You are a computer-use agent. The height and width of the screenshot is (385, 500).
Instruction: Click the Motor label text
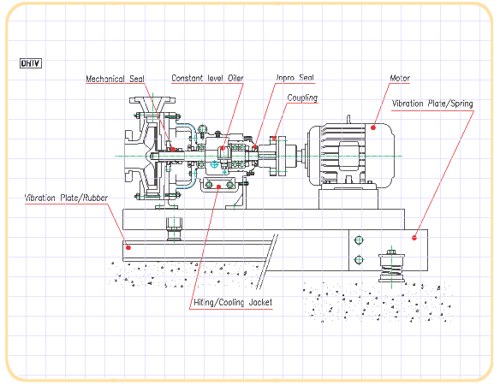[x=400, y=78]
